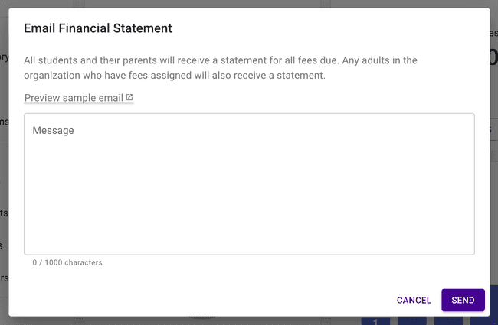Click the Message placeholder label

pos(53,131)
